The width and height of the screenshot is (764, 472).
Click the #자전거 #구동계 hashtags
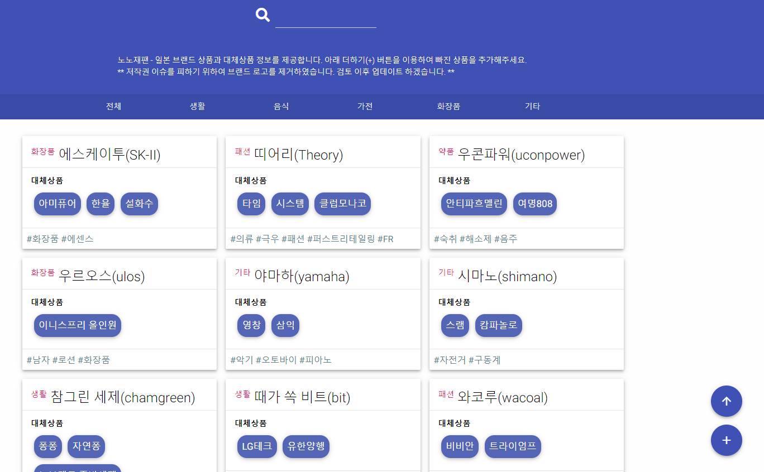[467, 360]
